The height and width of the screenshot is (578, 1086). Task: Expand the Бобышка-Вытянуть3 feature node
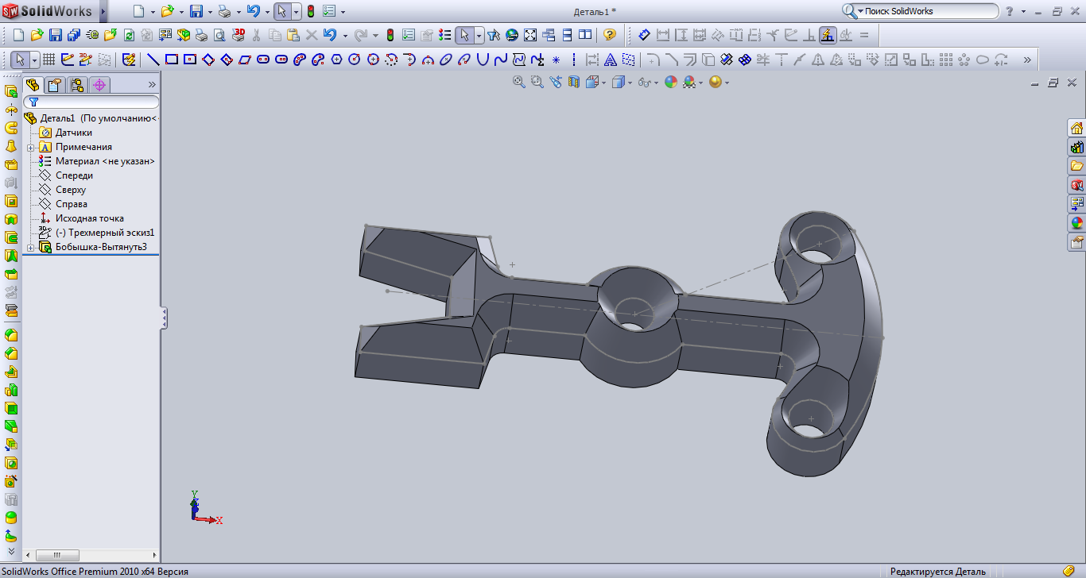tap(30, 247)
